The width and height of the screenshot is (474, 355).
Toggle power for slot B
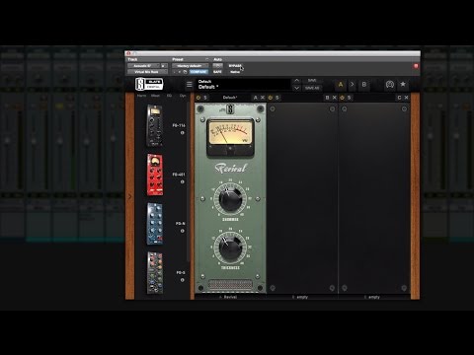[x=271, y=98]
